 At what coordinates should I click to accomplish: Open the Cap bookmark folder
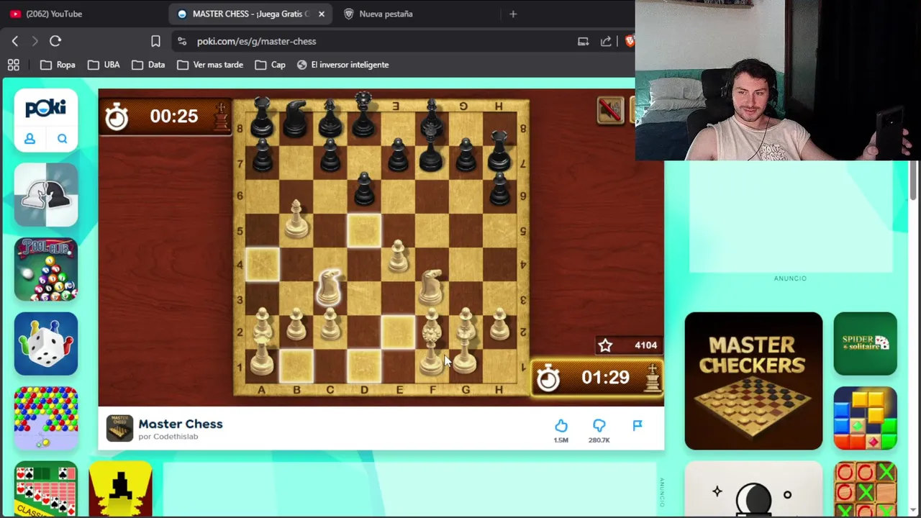(x=271, y=65)
